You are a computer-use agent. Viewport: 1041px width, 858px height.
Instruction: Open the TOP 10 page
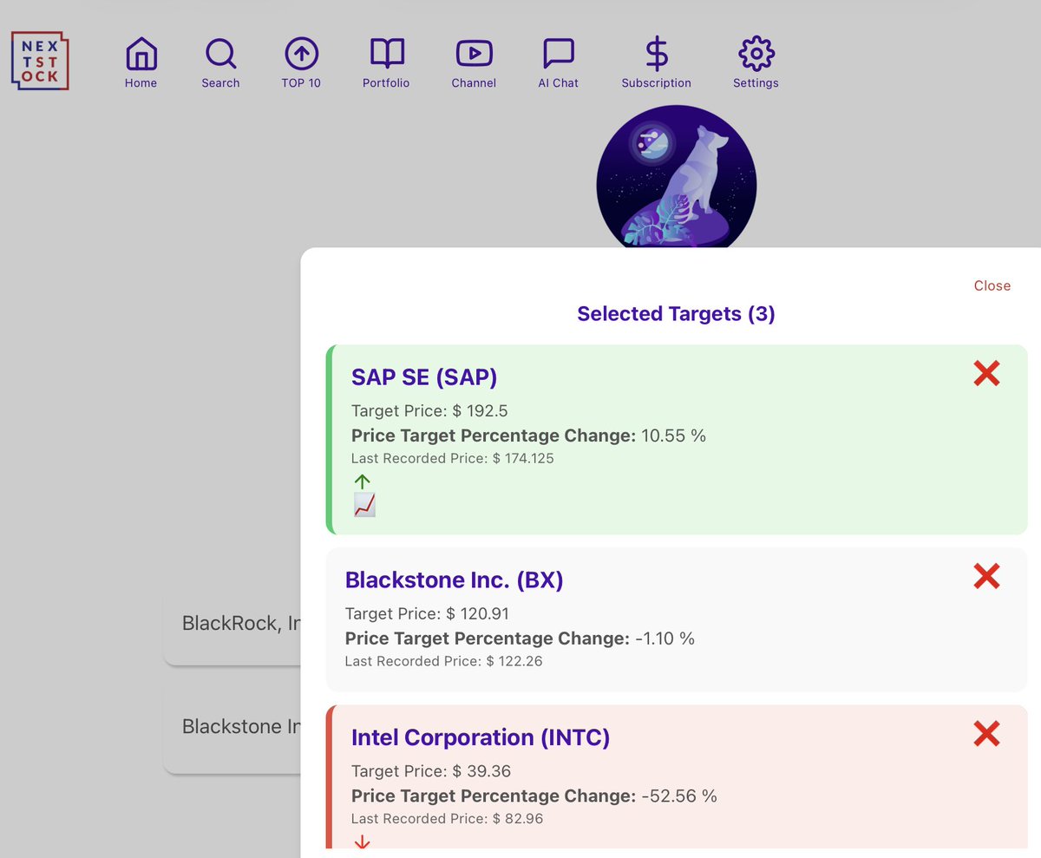(x=301, y=63)
